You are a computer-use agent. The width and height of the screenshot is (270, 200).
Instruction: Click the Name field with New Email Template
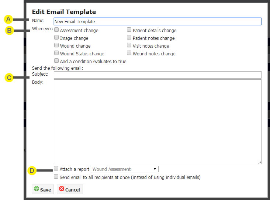157,21
